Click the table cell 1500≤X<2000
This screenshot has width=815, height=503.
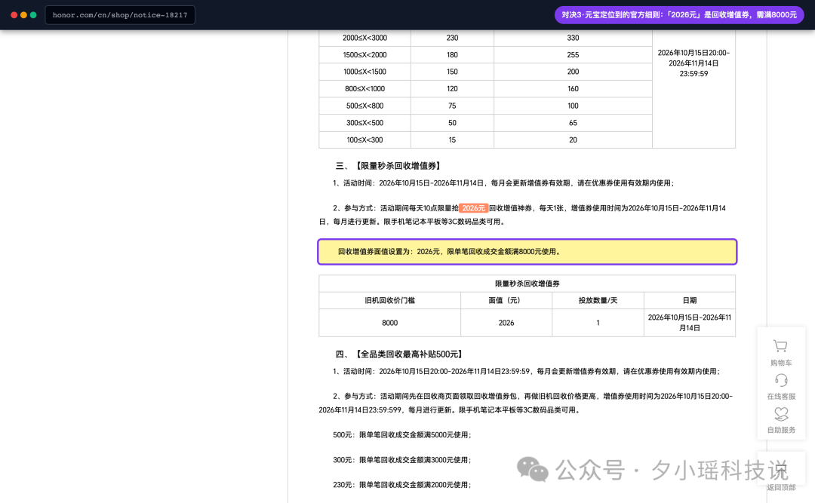(x=365, y=54)
